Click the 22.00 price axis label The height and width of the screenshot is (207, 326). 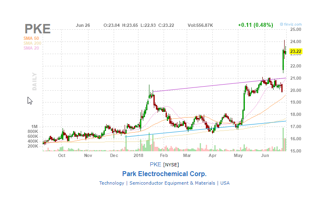(x=296, y=66)
